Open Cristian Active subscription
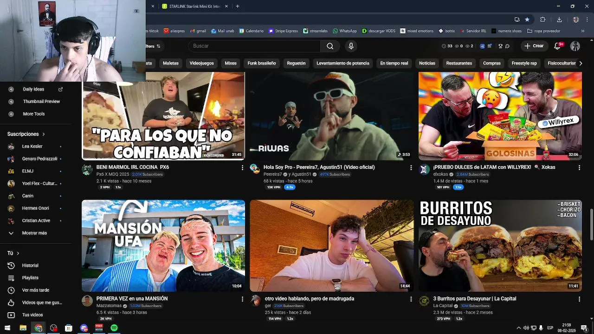 [x=35, y=220]
